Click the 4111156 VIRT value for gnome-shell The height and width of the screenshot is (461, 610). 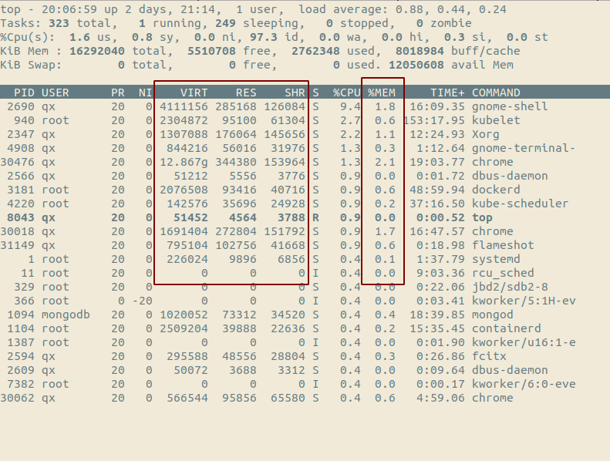[x=184, y=106]
